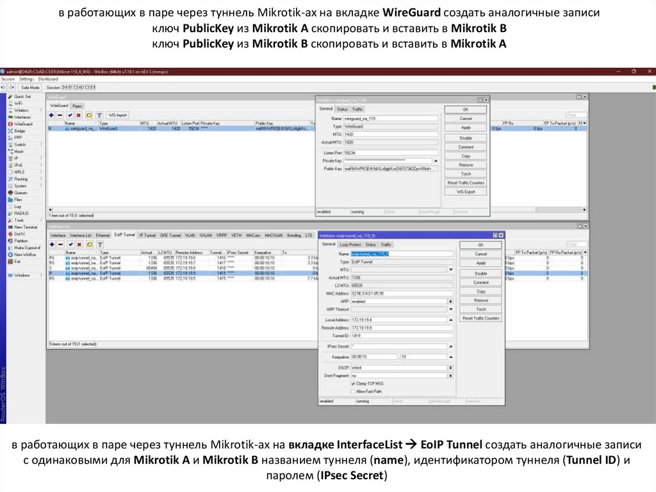Collapse the Local Address field arrow
This screenshot has height=492, width=656.
[x=450, y=319]
